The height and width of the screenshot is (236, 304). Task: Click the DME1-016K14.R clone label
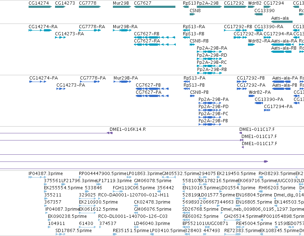[x=128, y=129]
